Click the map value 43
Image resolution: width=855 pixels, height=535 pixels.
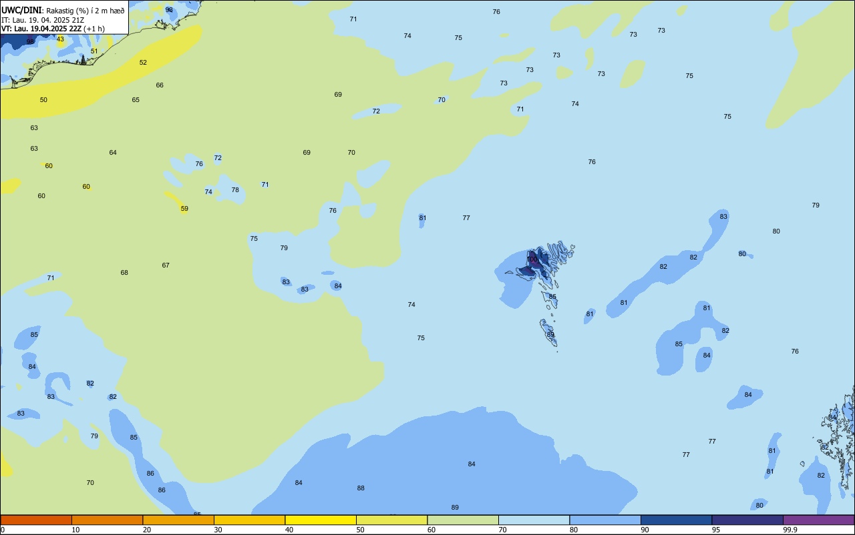click(60, 39)
